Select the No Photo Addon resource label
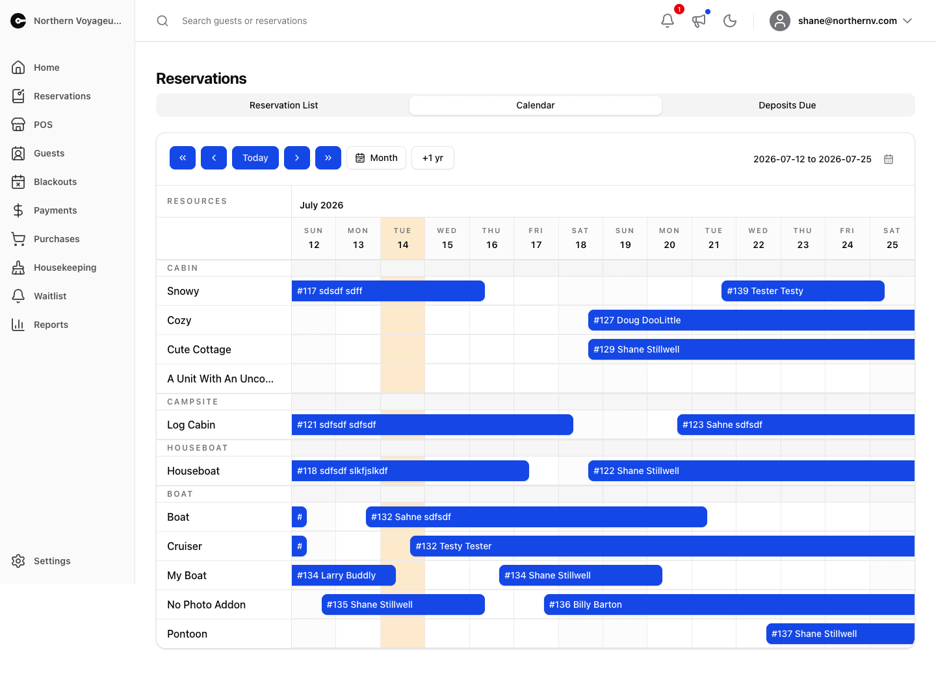Image resolution: width=936 pixels, height=685 pixels. tap(206, 604)
